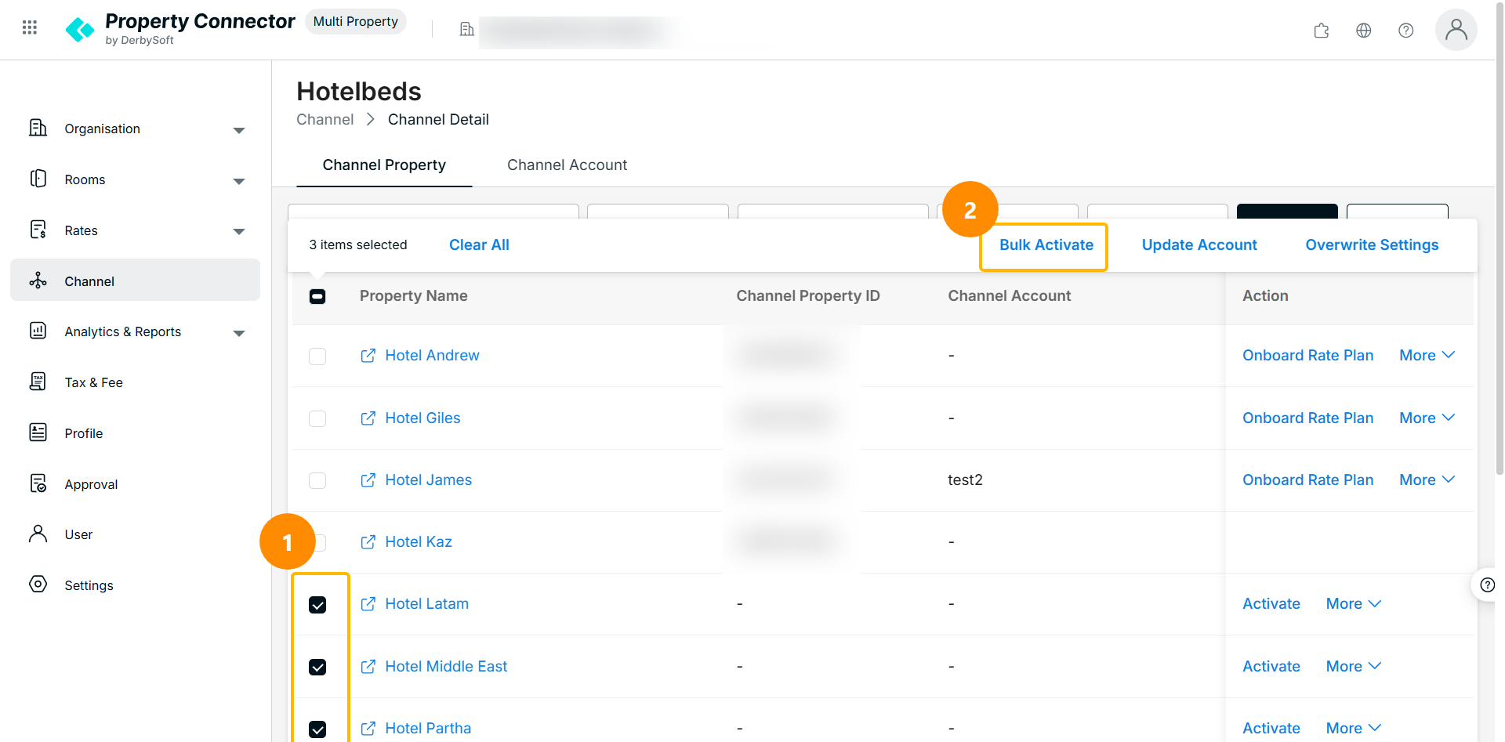Click the Channel sidebar icon
Screen dimensions: 1505x742
[38, 281]
